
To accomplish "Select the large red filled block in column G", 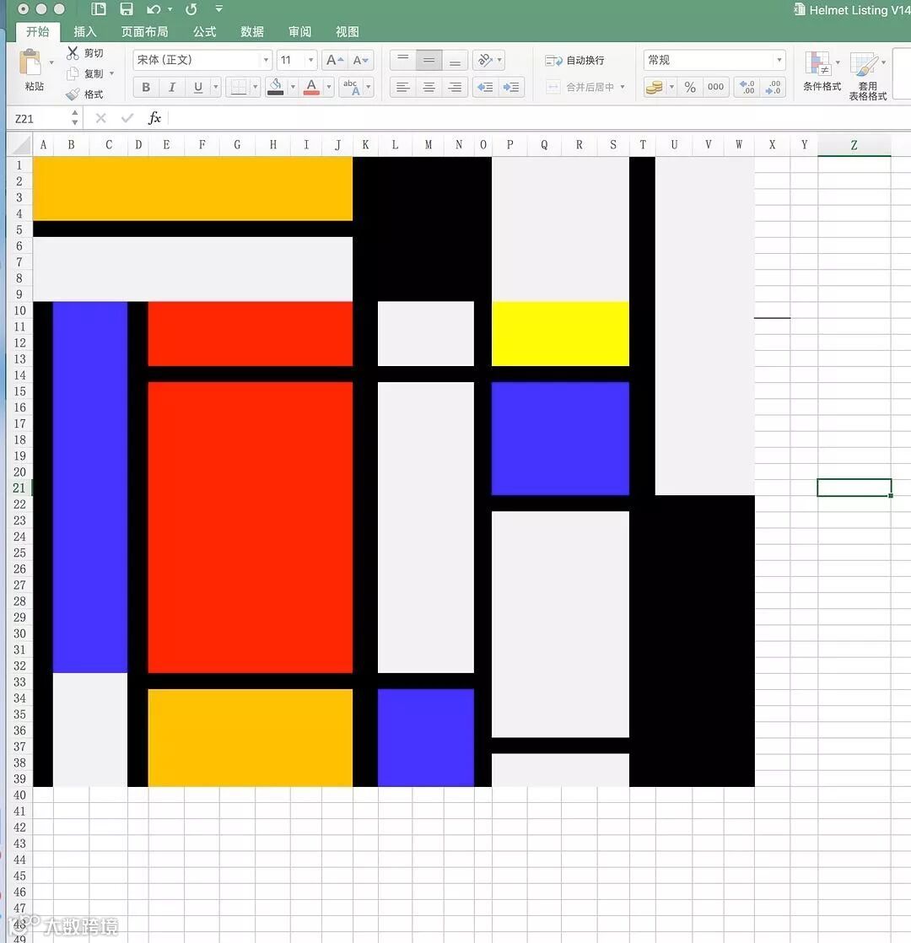I will pos(251,527).
